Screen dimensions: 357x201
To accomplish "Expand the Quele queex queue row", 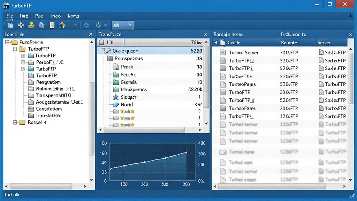I will pyautogui.click(x=103, y=50).
